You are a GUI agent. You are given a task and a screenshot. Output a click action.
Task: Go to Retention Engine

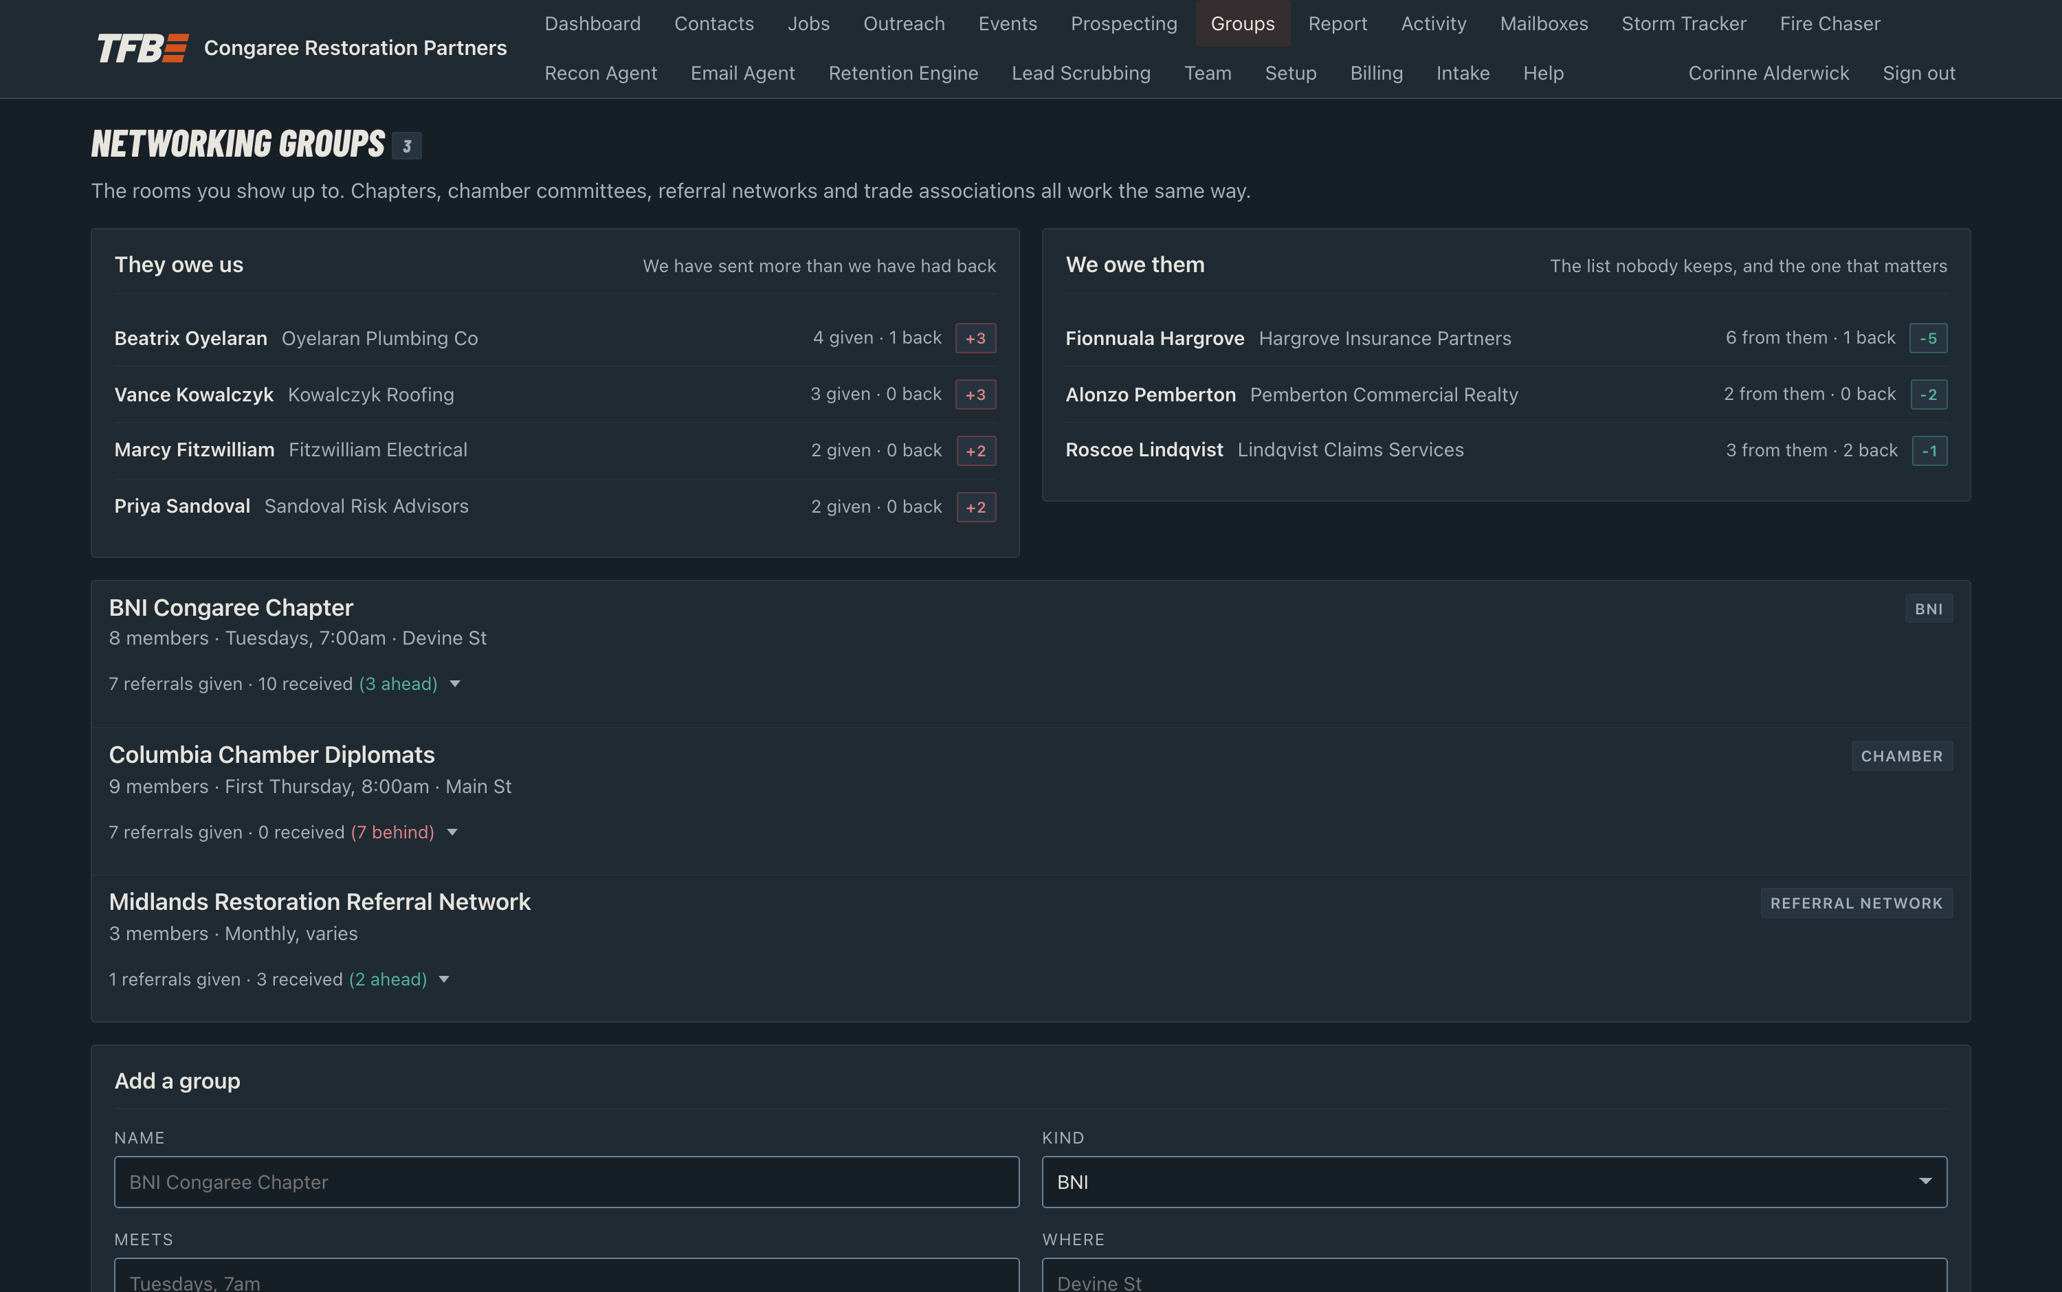[903, 73]
